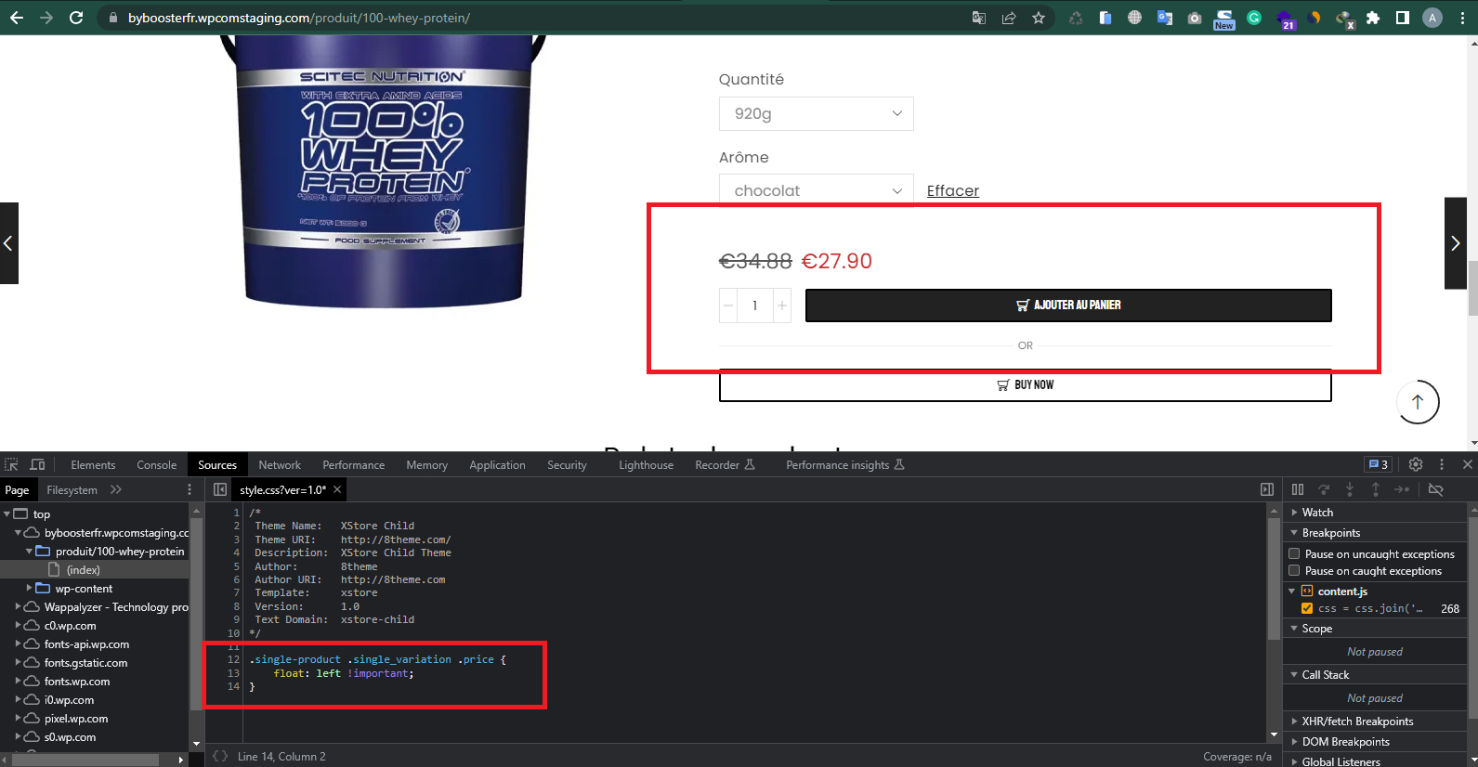The height and width of the screenshot is (767, 1478).
Task: Open the Application tab
Action: [x=497, y=464]
